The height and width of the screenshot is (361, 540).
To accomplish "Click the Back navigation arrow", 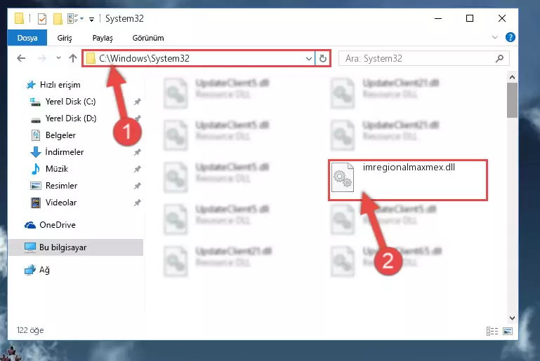I will (x=21, y=58).
